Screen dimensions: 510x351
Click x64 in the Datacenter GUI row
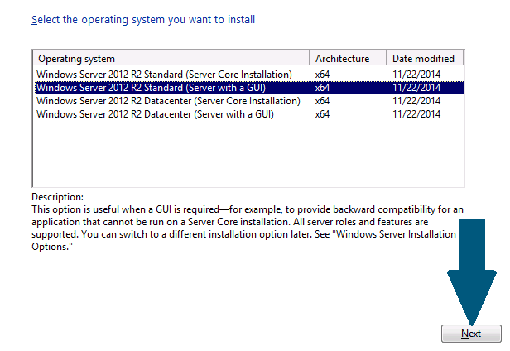(x=322, y=114)
